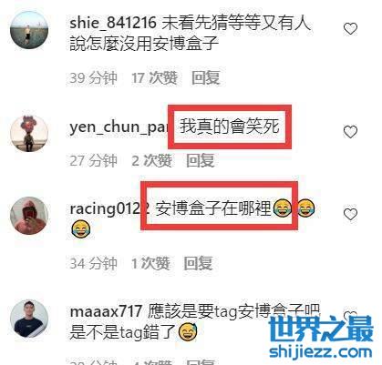Like yen_chun_pa's comment heart icon
382x365 pixels.
click(350, 132)
